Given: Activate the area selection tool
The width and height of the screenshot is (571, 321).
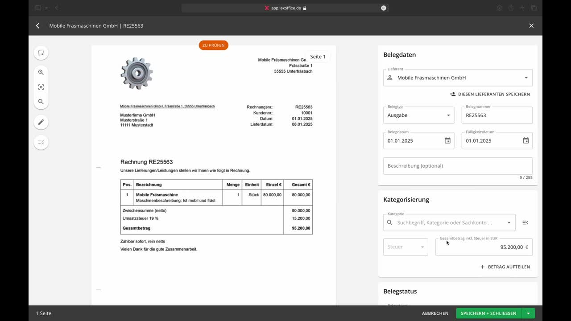Looking at the screenshot, I should (x=41, y=53).
